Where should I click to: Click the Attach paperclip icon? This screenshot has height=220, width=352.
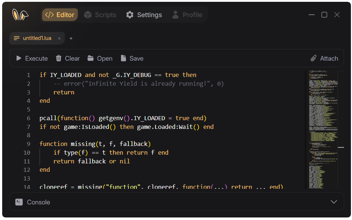[314, 58]
